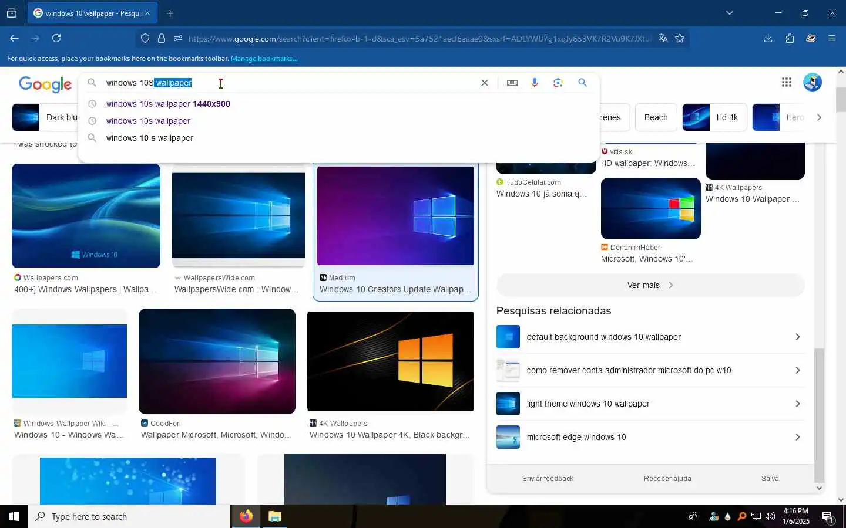This screenshot has width=846, height=528.
Task: Open the Google apps grid
Action: point(787,82)
